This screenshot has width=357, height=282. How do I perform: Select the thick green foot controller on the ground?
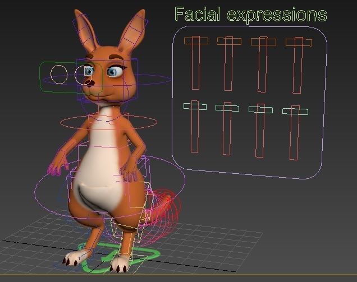(118, 258)
